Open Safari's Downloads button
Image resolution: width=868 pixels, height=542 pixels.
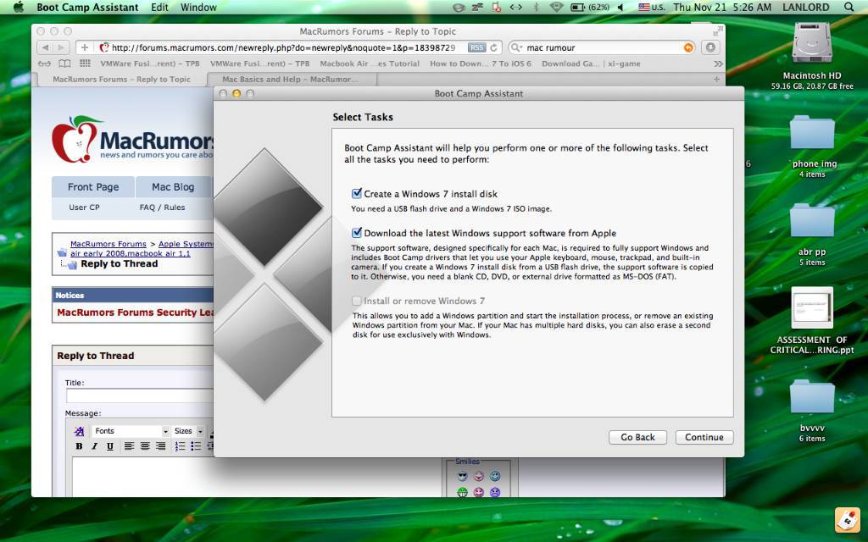[710, 47]
